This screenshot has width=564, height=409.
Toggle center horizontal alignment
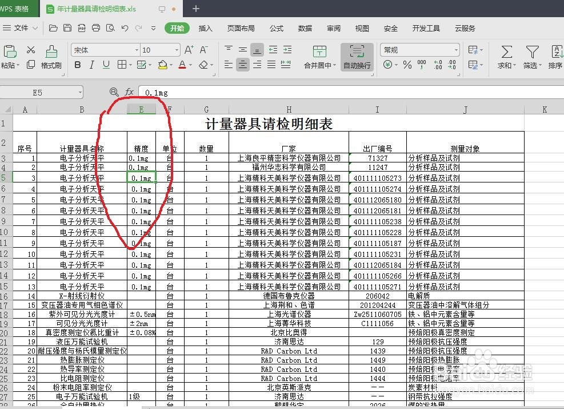click(243, 65)
